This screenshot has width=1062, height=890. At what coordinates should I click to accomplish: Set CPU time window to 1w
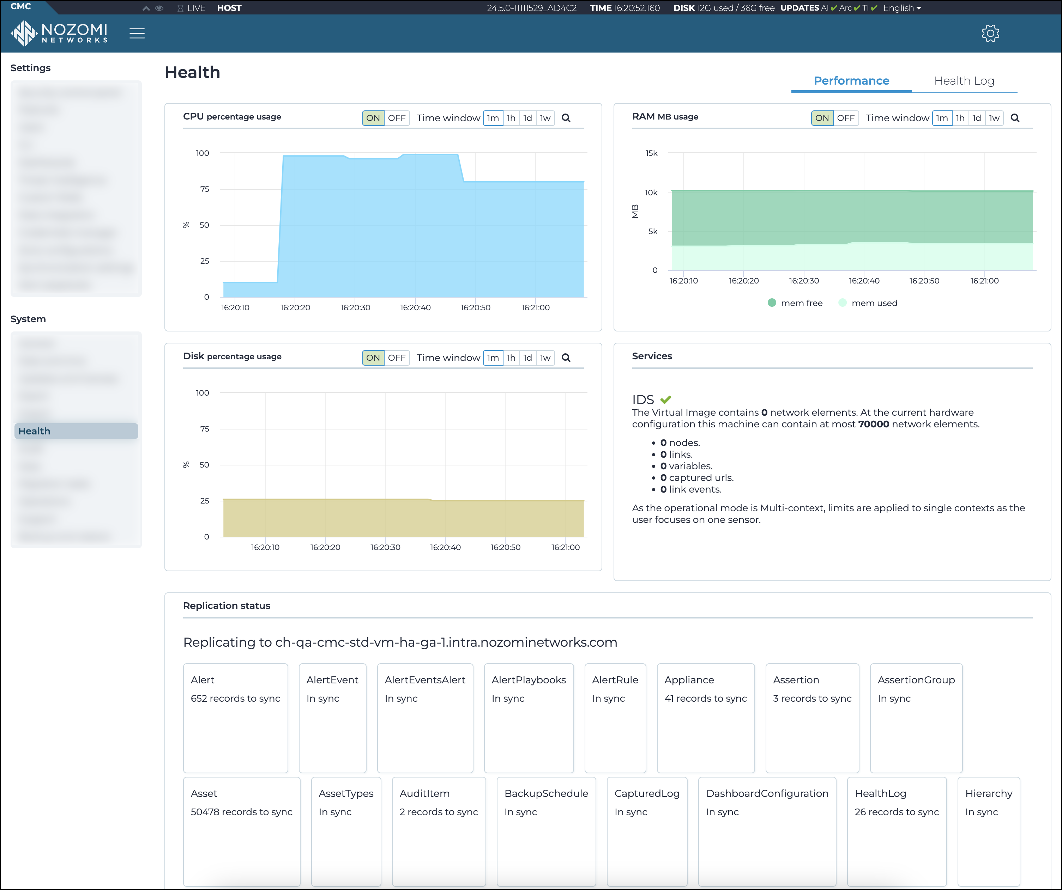click(545, 118)
